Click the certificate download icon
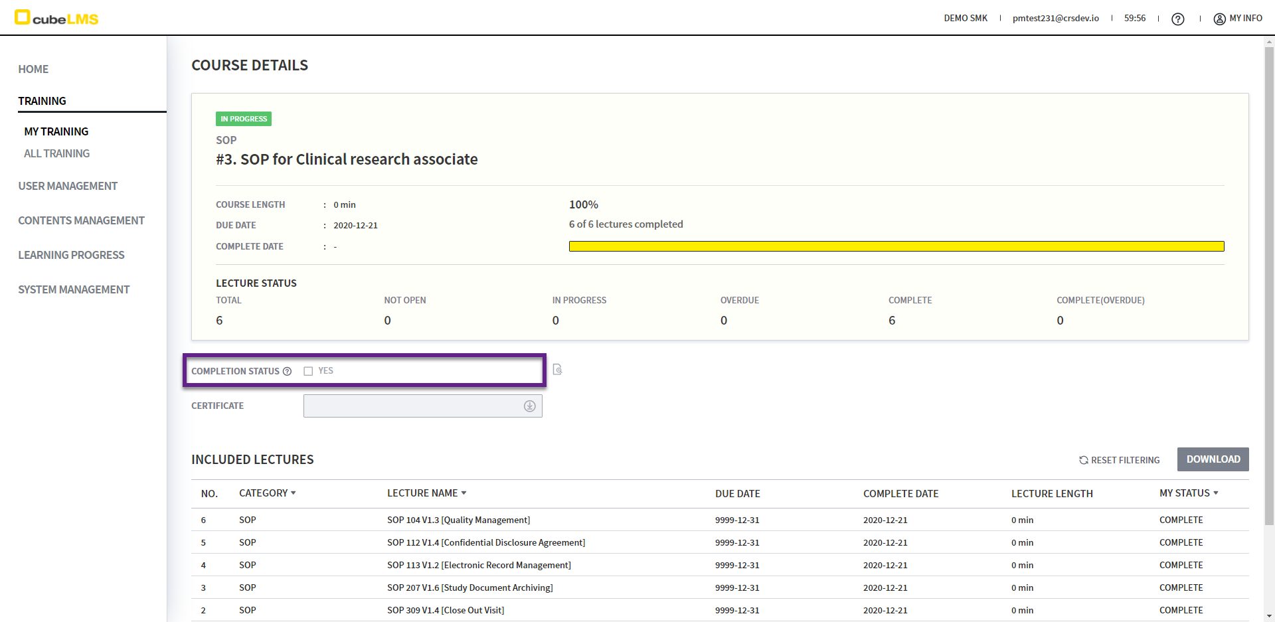This screenshot has width=1275, height=622. (x=529, y=406)
